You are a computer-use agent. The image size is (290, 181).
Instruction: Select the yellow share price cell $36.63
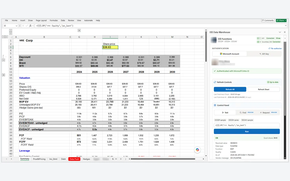click(110, 47)
